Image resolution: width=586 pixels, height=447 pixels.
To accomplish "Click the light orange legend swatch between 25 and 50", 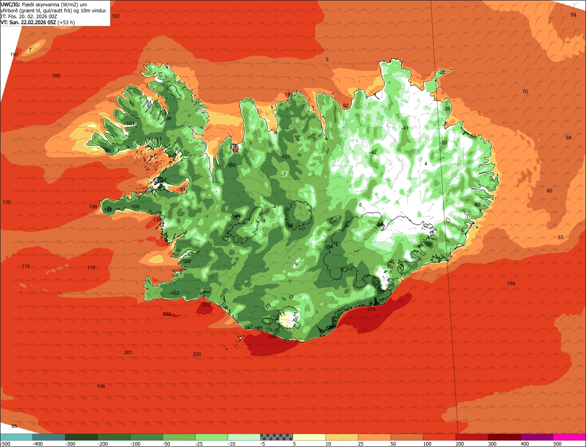I will click(x=374, y=437).
